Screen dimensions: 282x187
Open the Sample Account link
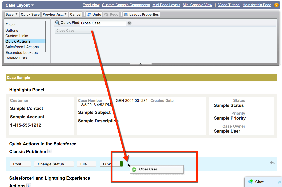coord(27,117)
